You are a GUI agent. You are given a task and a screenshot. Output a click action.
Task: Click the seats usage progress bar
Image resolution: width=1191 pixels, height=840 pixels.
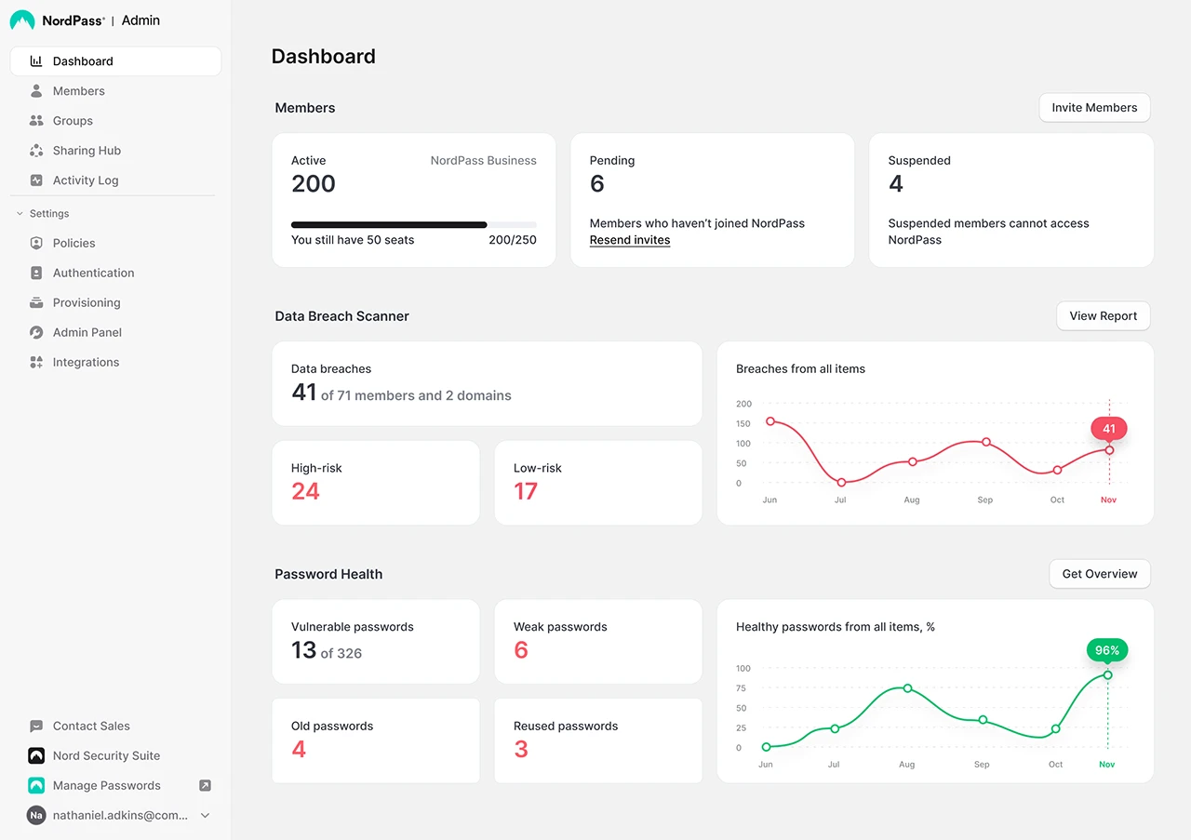[x=413, y=224]
